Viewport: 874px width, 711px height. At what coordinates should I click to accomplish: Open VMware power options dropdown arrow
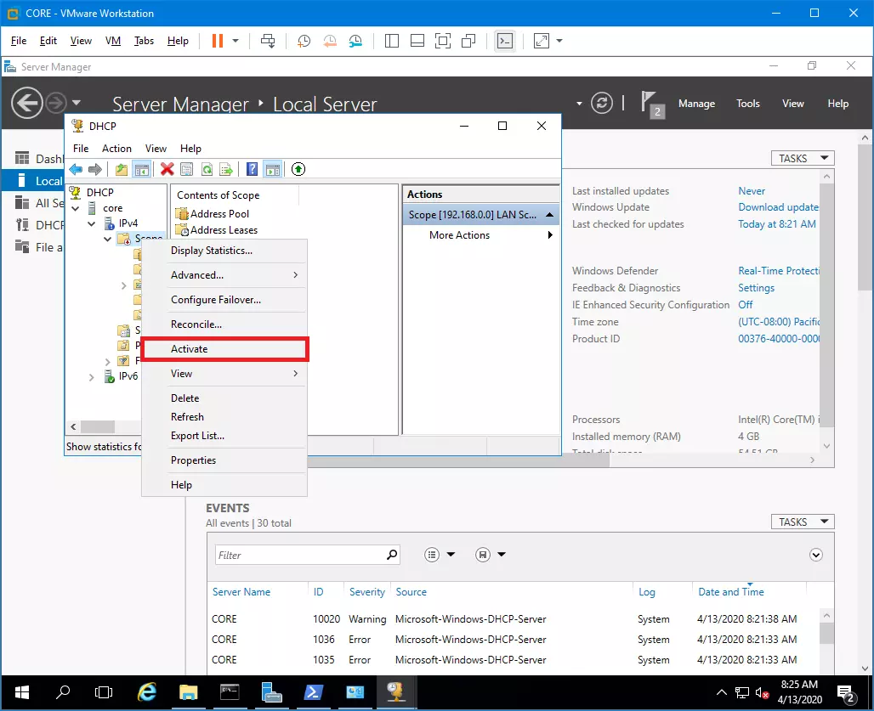pyautogui.click(x=236, y=41)
